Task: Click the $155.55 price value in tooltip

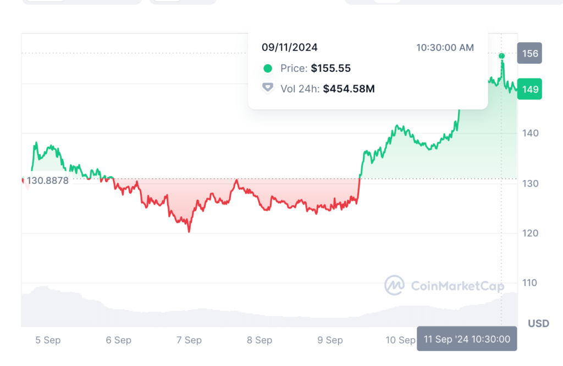Action: (x=330, y=69)
